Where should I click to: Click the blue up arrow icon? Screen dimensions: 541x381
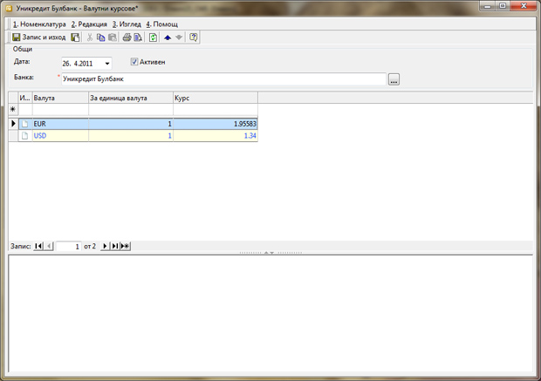point(168,37)
